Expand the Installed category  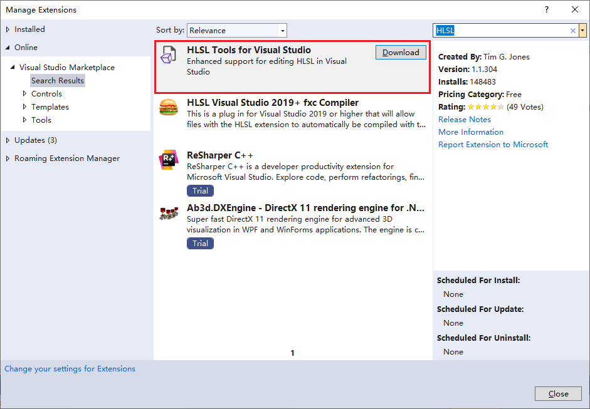8,29
